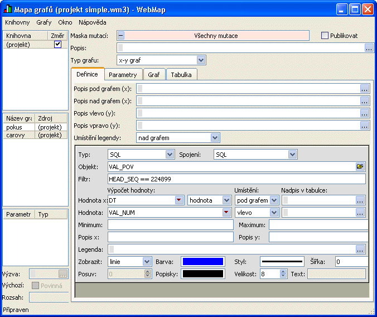
Task: Switch to the Parametry tab
Action: pos(123,74)
